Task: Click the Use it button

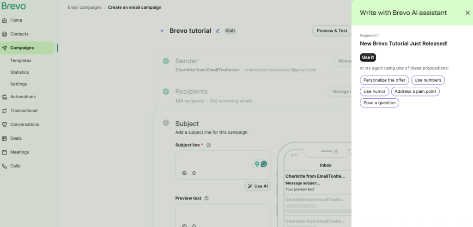Action: [368, 57]
